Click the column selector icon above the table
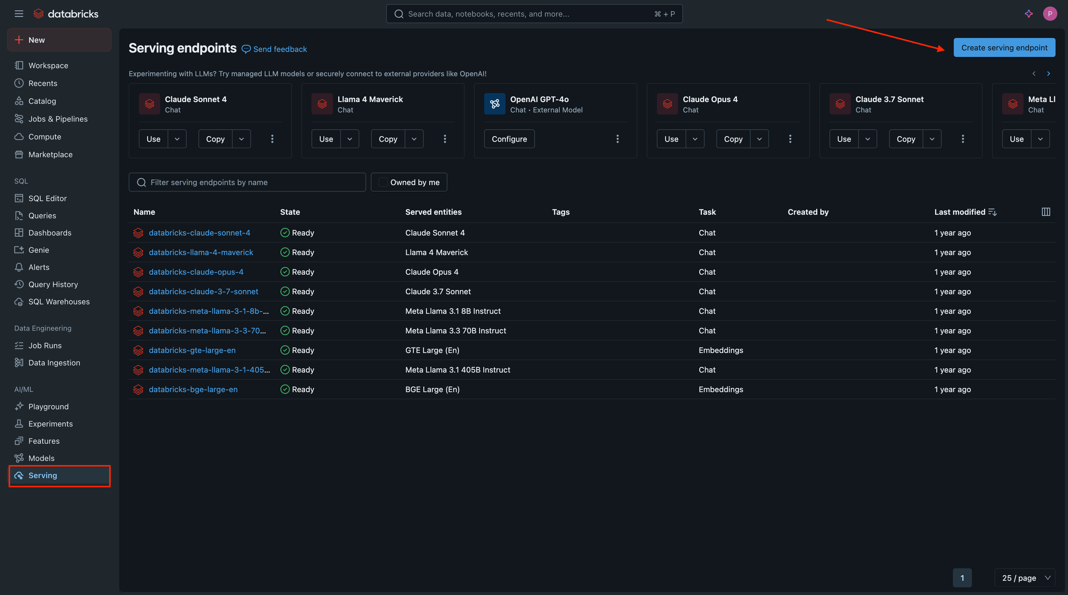 pyautogui.click(x=1046, y=212)
